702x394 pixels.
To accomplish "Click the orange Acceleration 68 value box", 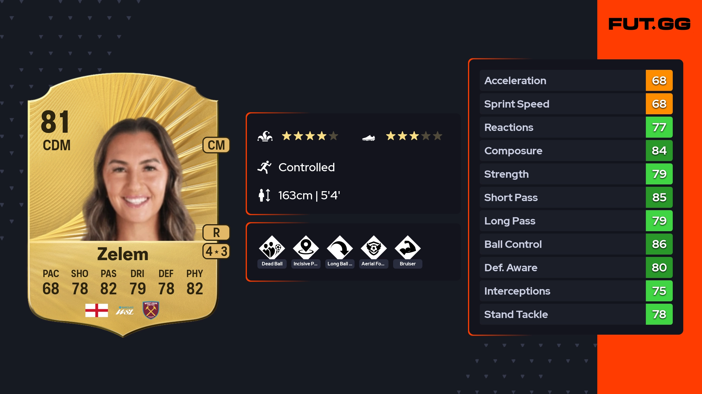I will [659, 80].
